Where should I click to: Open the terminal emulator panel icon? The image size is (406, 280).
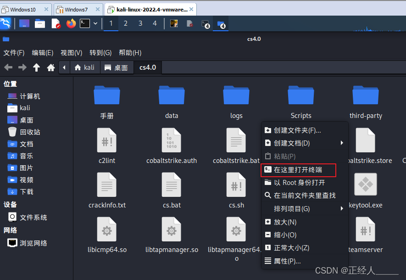tap(85, 23)
